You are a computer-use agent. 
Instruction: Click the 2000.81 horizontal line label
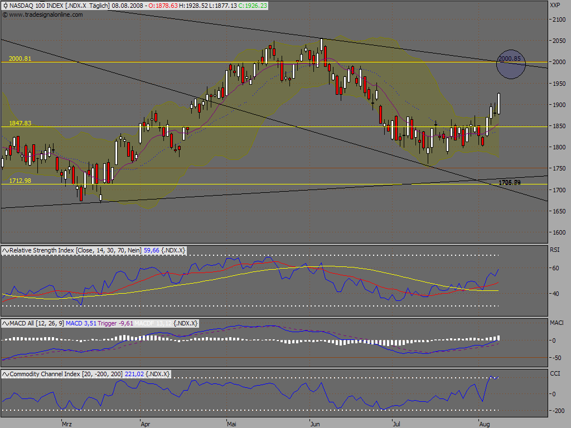20,59
